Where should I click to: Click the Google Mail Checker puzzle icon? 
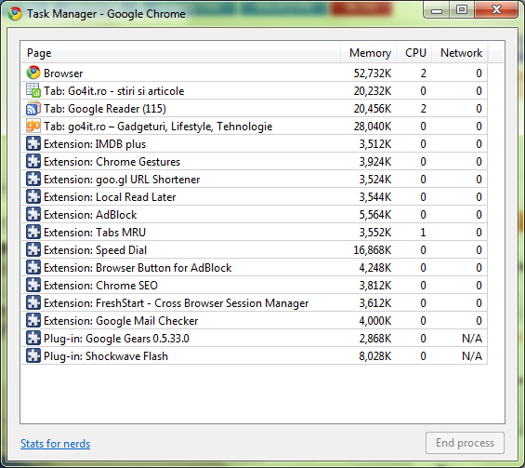(x=33, y=321)
